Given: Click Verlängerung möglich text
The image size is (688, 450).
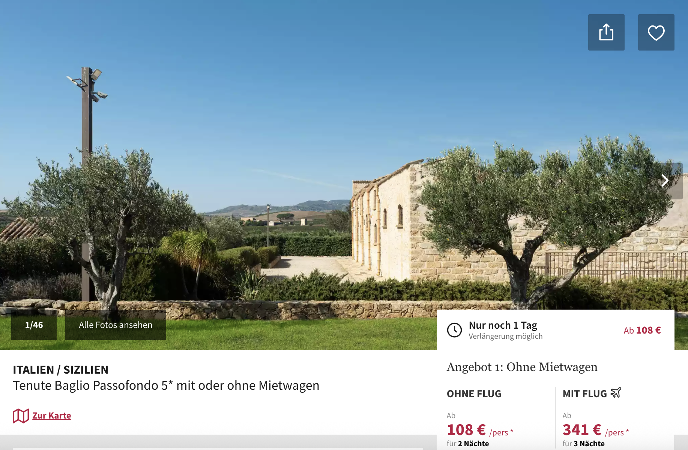Looking at the screenshot, I should (505, 336).
